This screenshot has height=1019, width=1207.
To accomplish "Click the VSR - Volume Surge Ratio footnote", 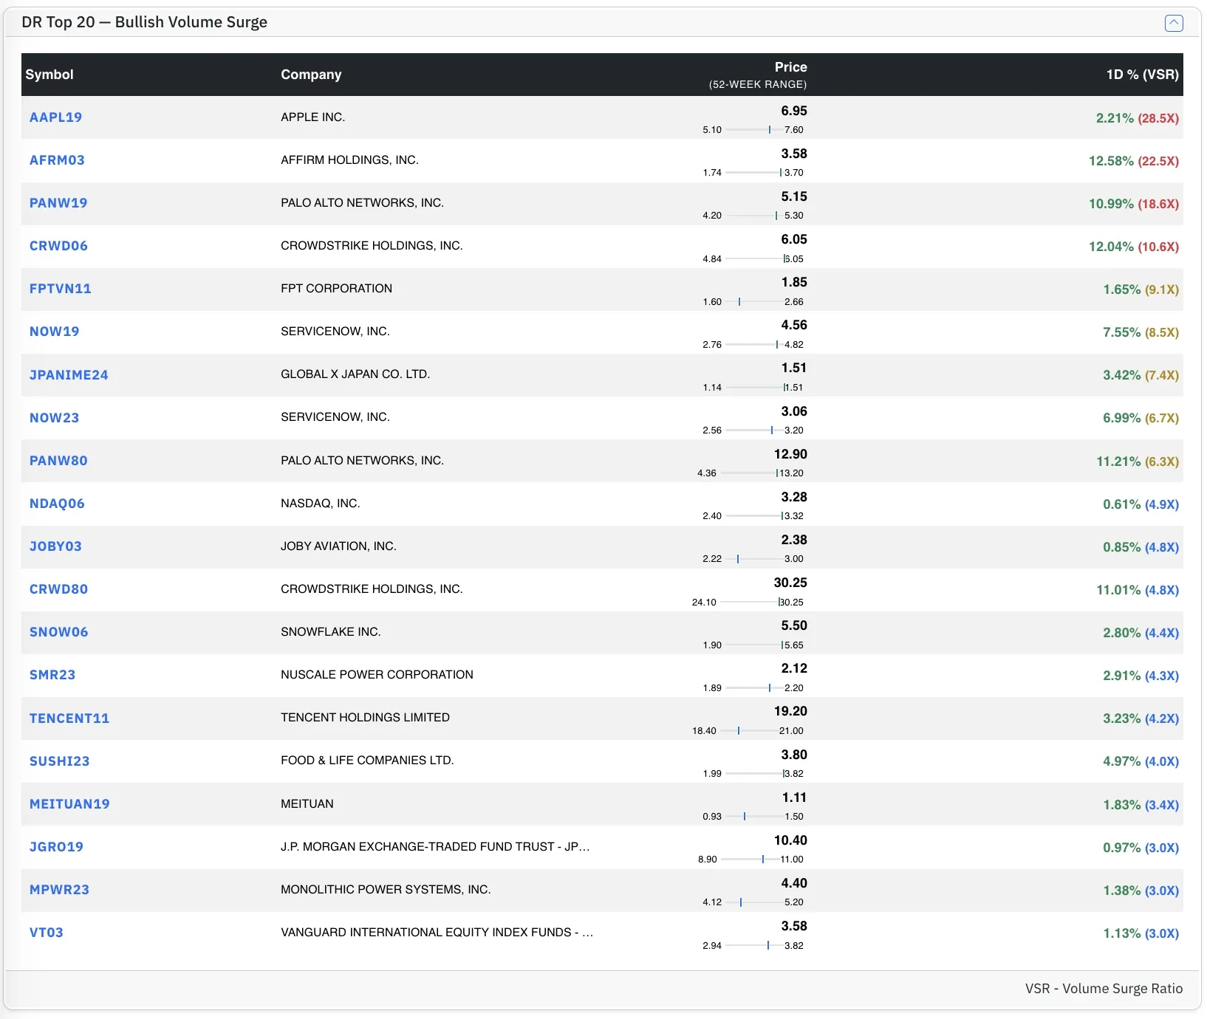I will coord(1104,989).
